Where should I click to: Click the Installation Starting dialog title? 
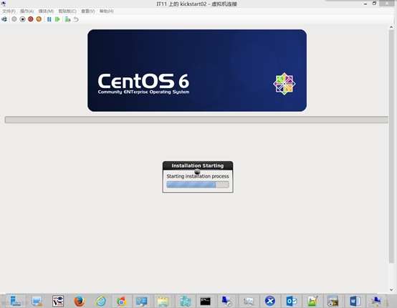(x=198, y=165)
